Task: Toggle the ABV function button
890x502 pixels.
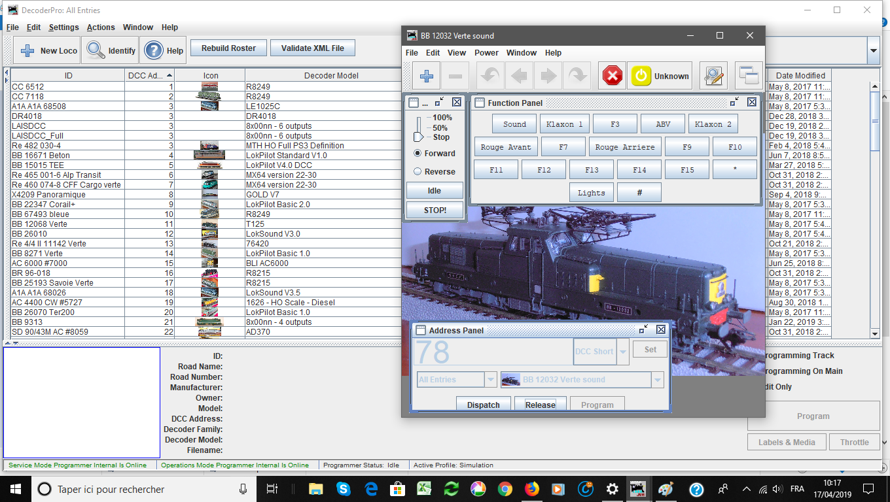Action: point(663,124)
